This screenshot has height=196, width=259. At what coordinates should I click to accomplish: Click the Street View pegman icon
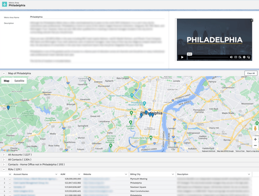pos(255,128)
